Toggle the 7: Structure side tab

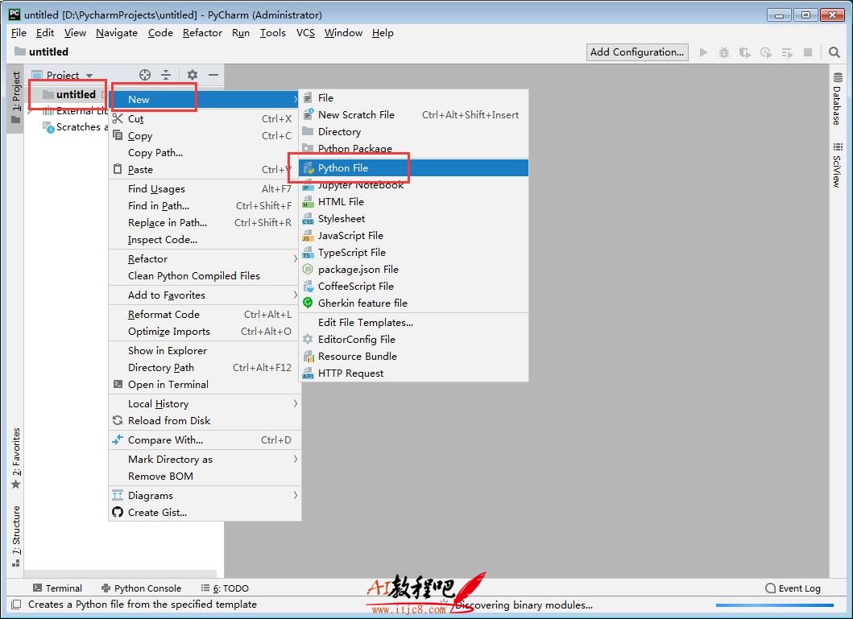point(16,536)
